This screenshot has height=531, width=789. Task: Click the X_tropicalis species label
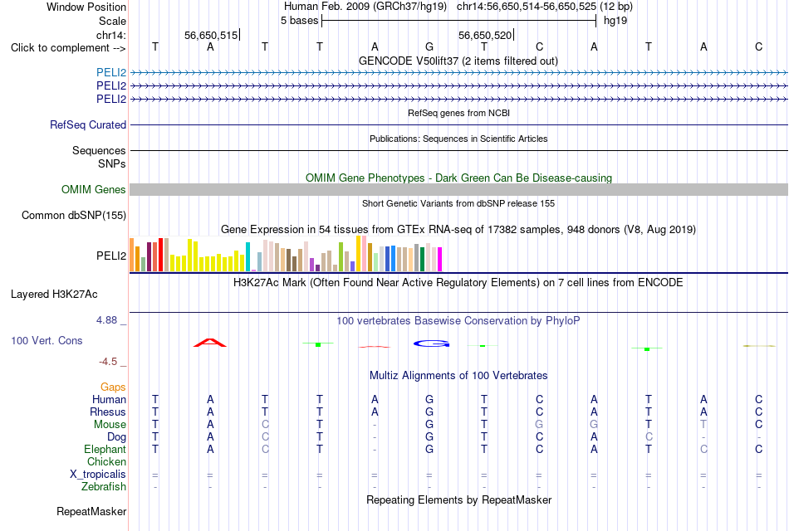tap(98, 475)
